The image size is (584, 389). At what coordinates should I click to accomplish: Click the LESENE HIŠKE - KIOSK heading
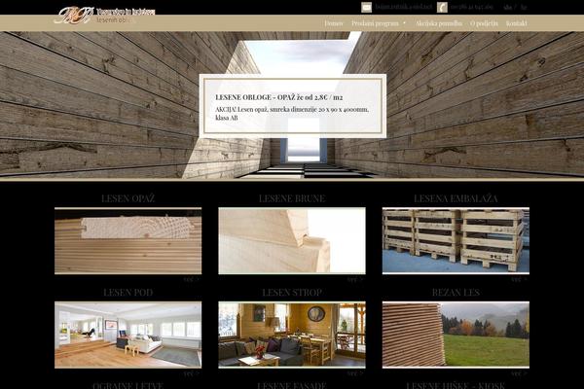456,385
